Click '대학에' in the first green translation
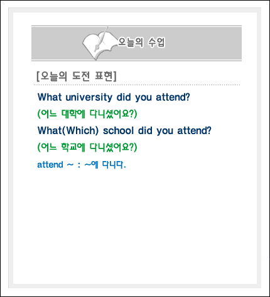This screenshot has width=270, height=297. tap(73, 114)
